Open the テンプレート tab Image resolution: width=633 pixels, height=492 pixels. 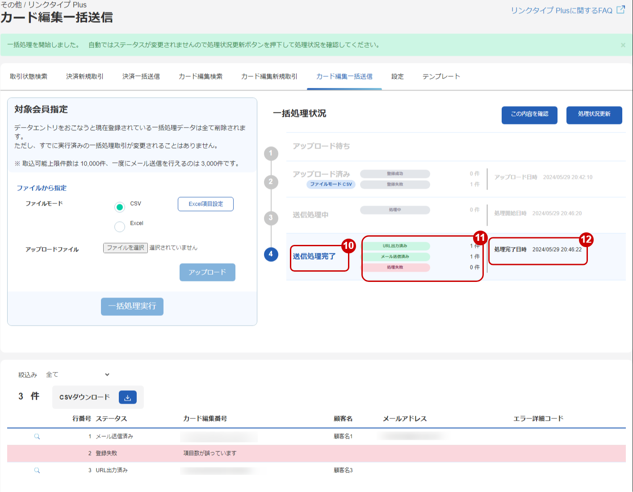[x=441, y=77]
